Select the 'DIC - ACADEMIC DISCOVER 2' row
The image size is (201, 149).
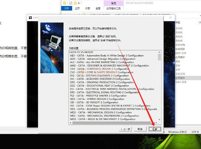coord(100,79)
